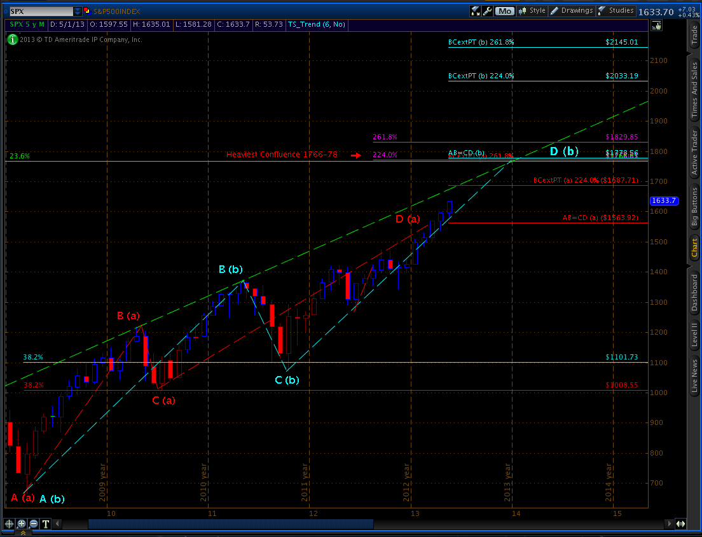
Task: Click the 'BCextPT (a) 224.0% ($1687.71)' label
Action: click(x=586, y=181)
